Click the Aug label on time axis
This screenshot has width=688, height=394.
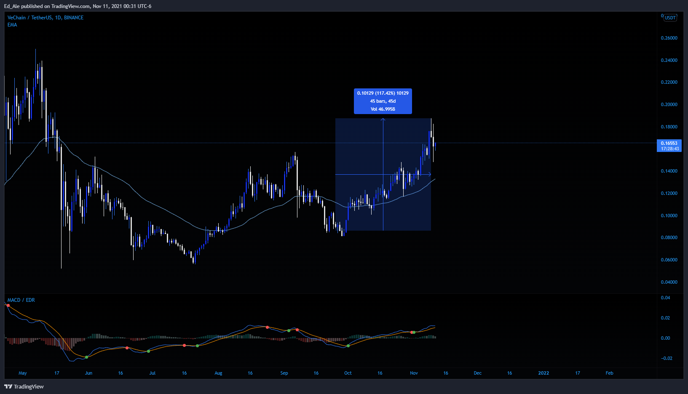point(218,373)
